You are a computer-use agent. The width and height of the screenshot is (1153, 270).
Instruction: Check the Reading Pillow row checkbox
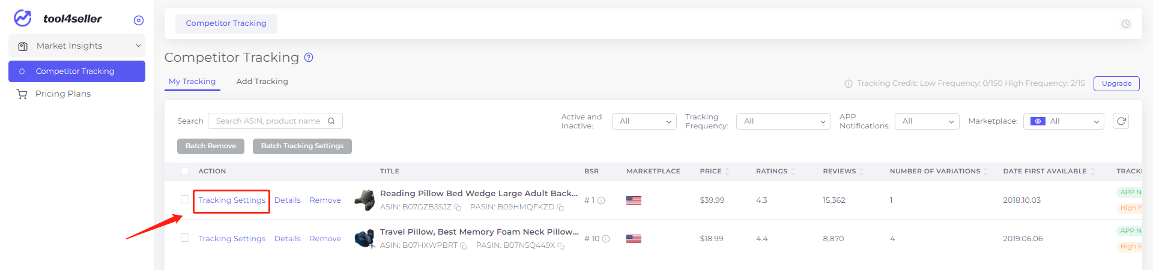[185, 199]
